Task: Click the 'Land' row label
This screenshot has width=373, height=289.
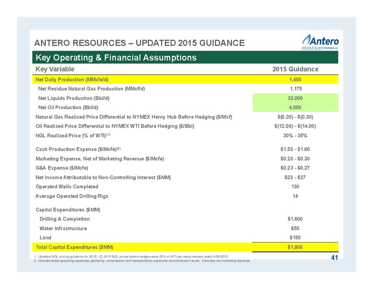Action: (x=45, y=238)
